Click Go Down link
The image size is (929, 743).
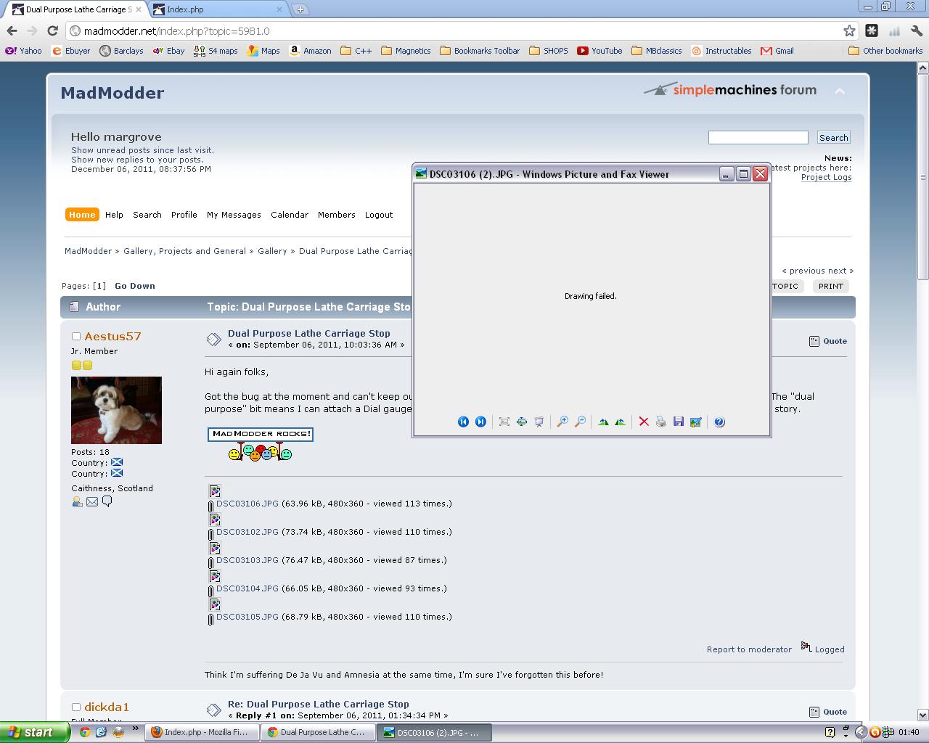(x=135, y=286)
